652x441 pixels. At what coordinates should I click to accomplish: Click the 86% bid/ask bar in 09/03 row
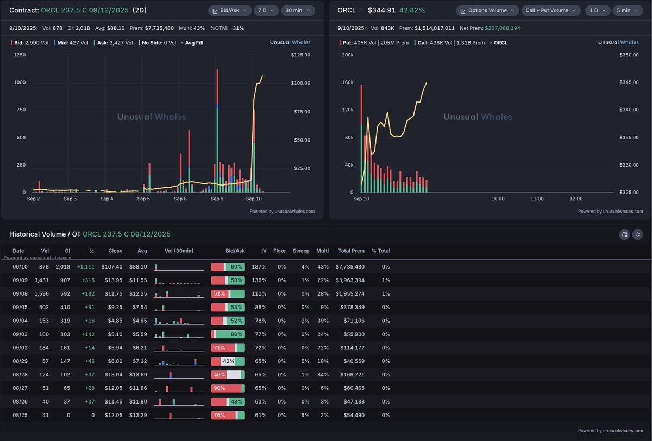click(228, 334)
